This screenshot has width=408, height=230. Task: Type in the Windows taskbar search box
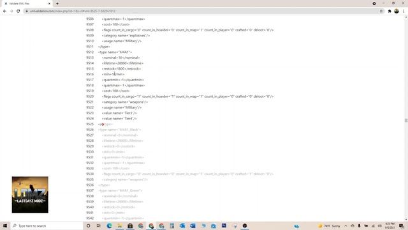pos(47,226)
